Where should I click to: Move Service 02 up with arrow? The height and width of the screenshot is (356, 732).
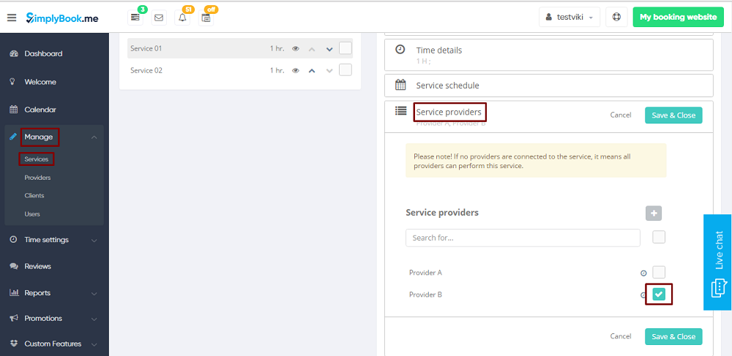(x=311, y=71)
